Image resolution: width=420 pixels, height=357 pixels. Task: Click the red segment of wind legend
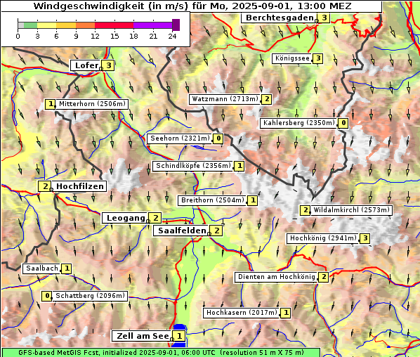(114, 25)
